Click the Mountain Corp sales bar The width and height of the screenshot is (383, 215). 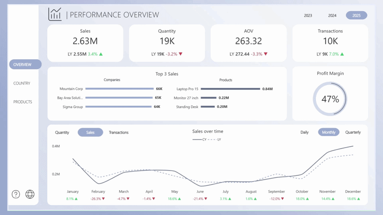(119, 89)
